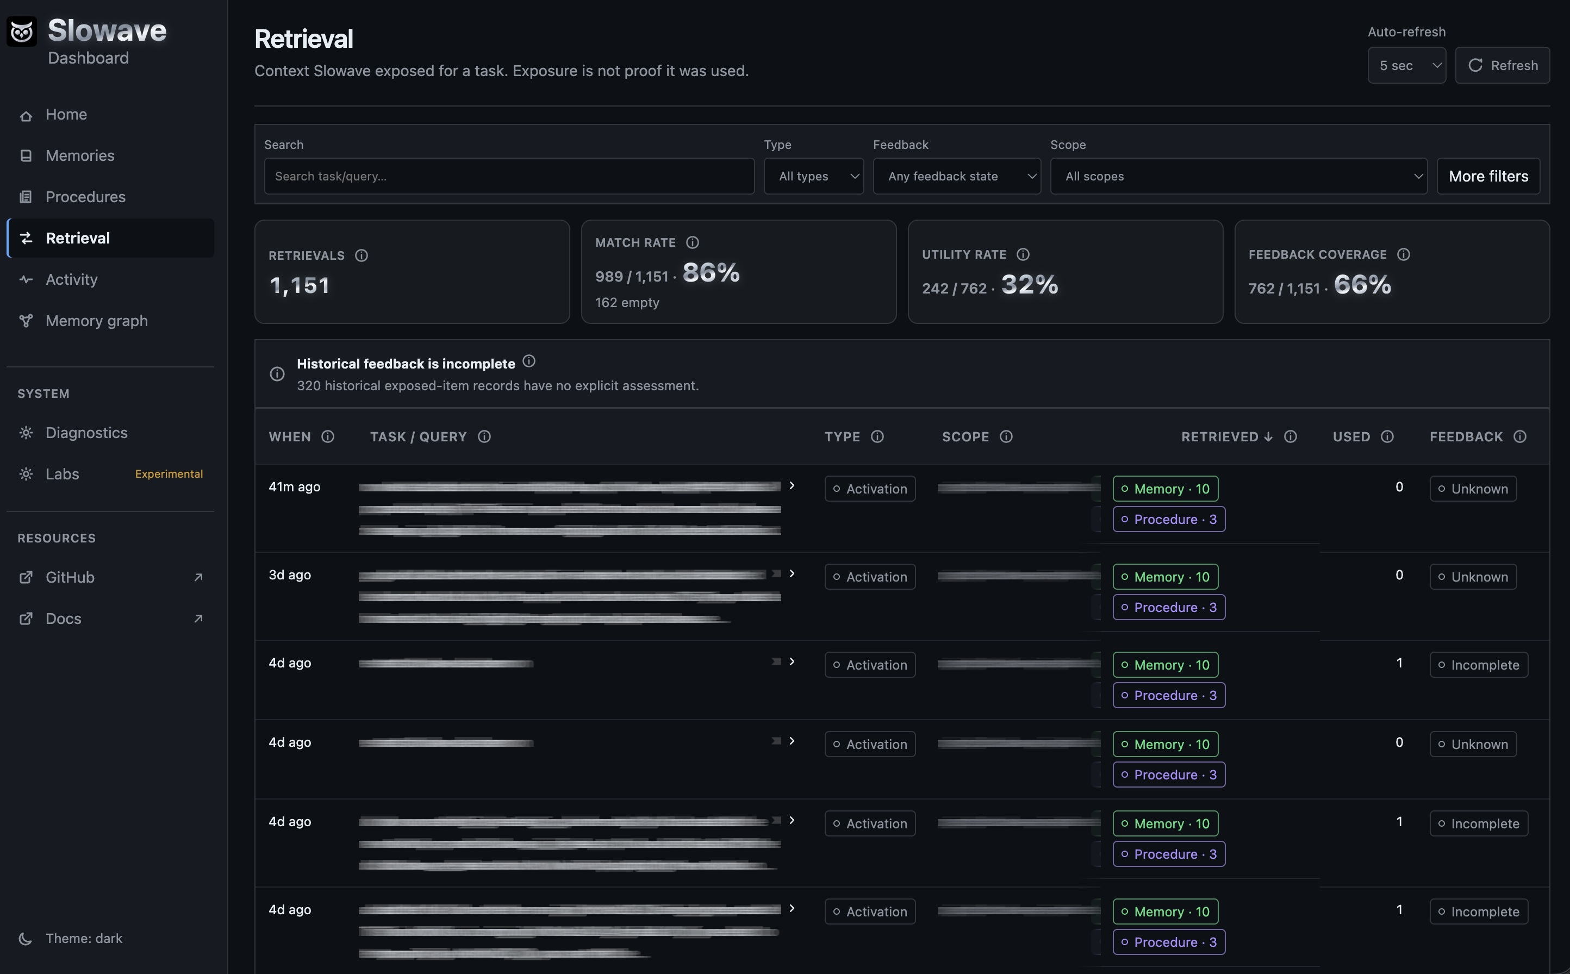Click the When column info icon
The width and height of the screenshot is (1570, 974).
[328, 436]
